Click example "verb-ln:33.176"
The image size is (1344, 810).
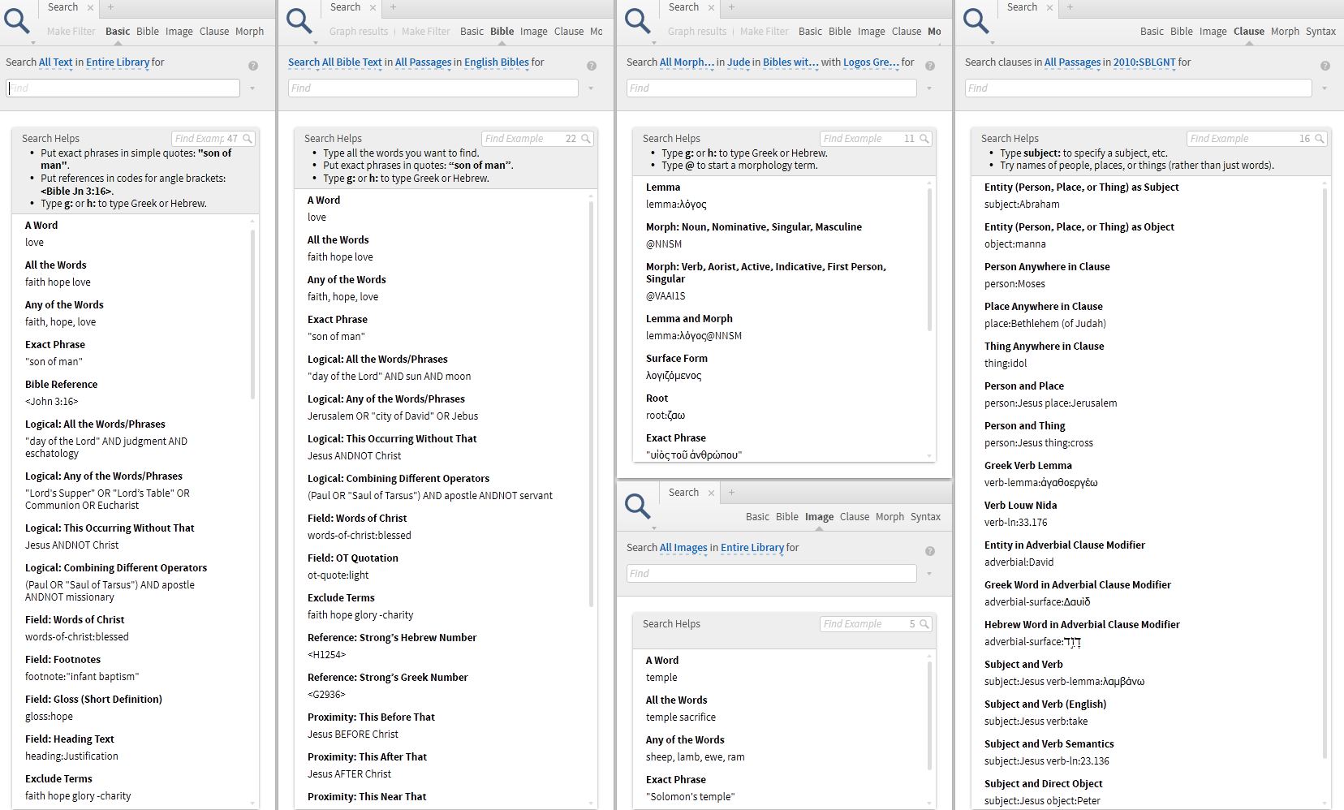click(x=1016, y=523)
